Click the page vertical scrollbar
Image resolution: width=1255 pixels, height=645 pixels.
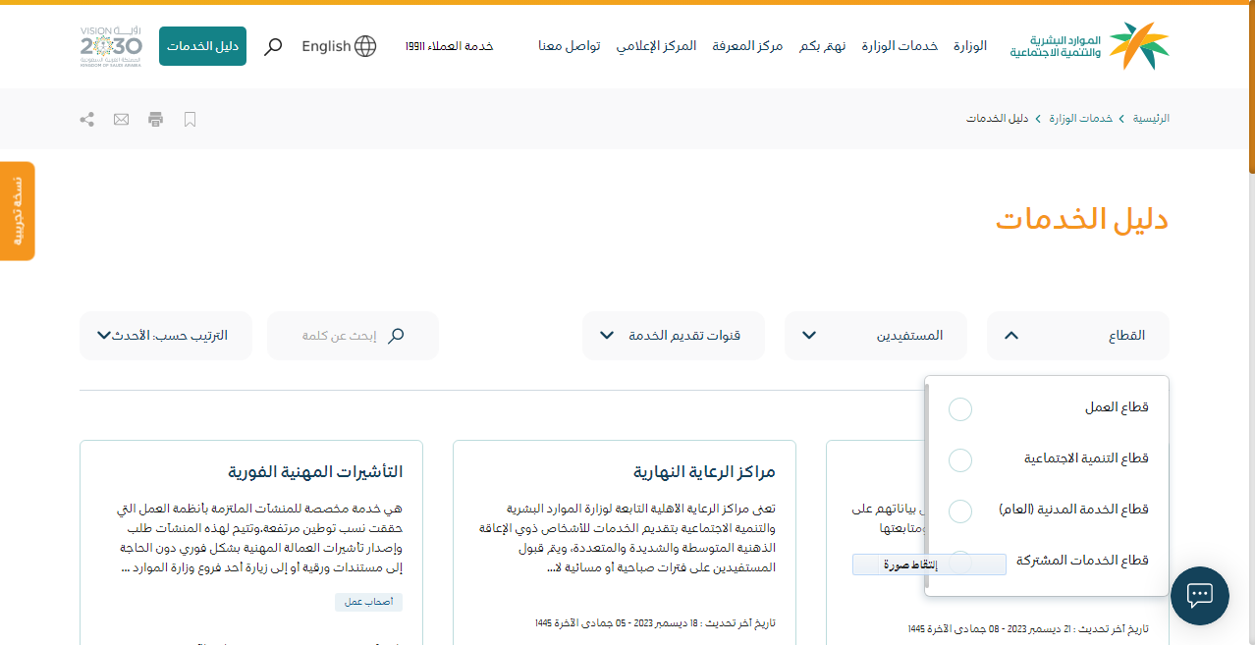click(1251, 88)
